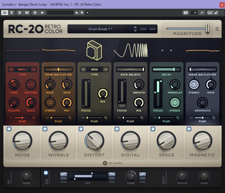Click the MAGNITUDE slider handle
The height and width of the screenshot is (193, 225).
coord(208,28)
